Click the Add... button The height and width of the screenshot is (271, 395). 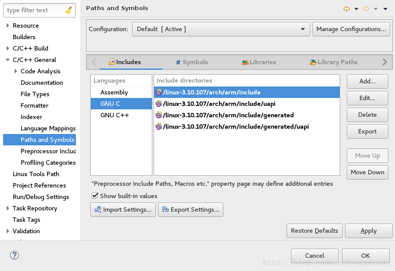(367, 81)
